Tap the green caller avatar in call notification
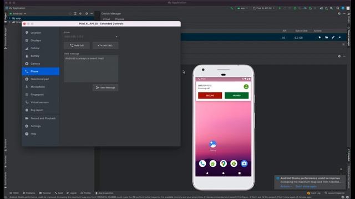 point(246,87)
